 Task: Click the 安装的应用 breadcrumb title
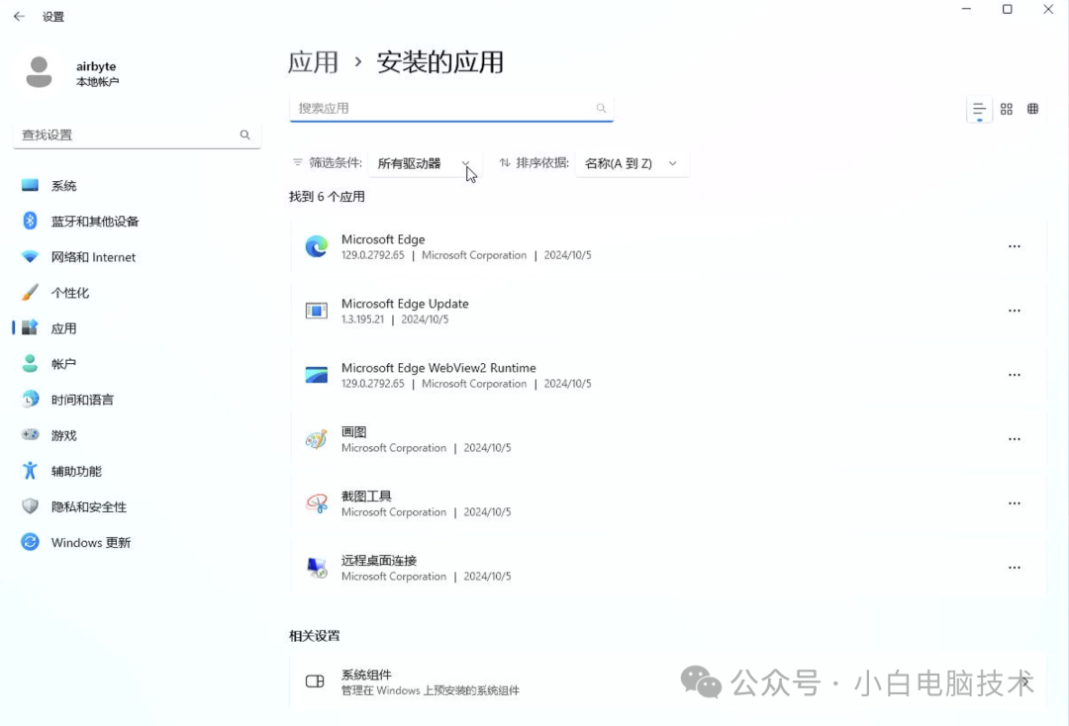pos(439,62)
